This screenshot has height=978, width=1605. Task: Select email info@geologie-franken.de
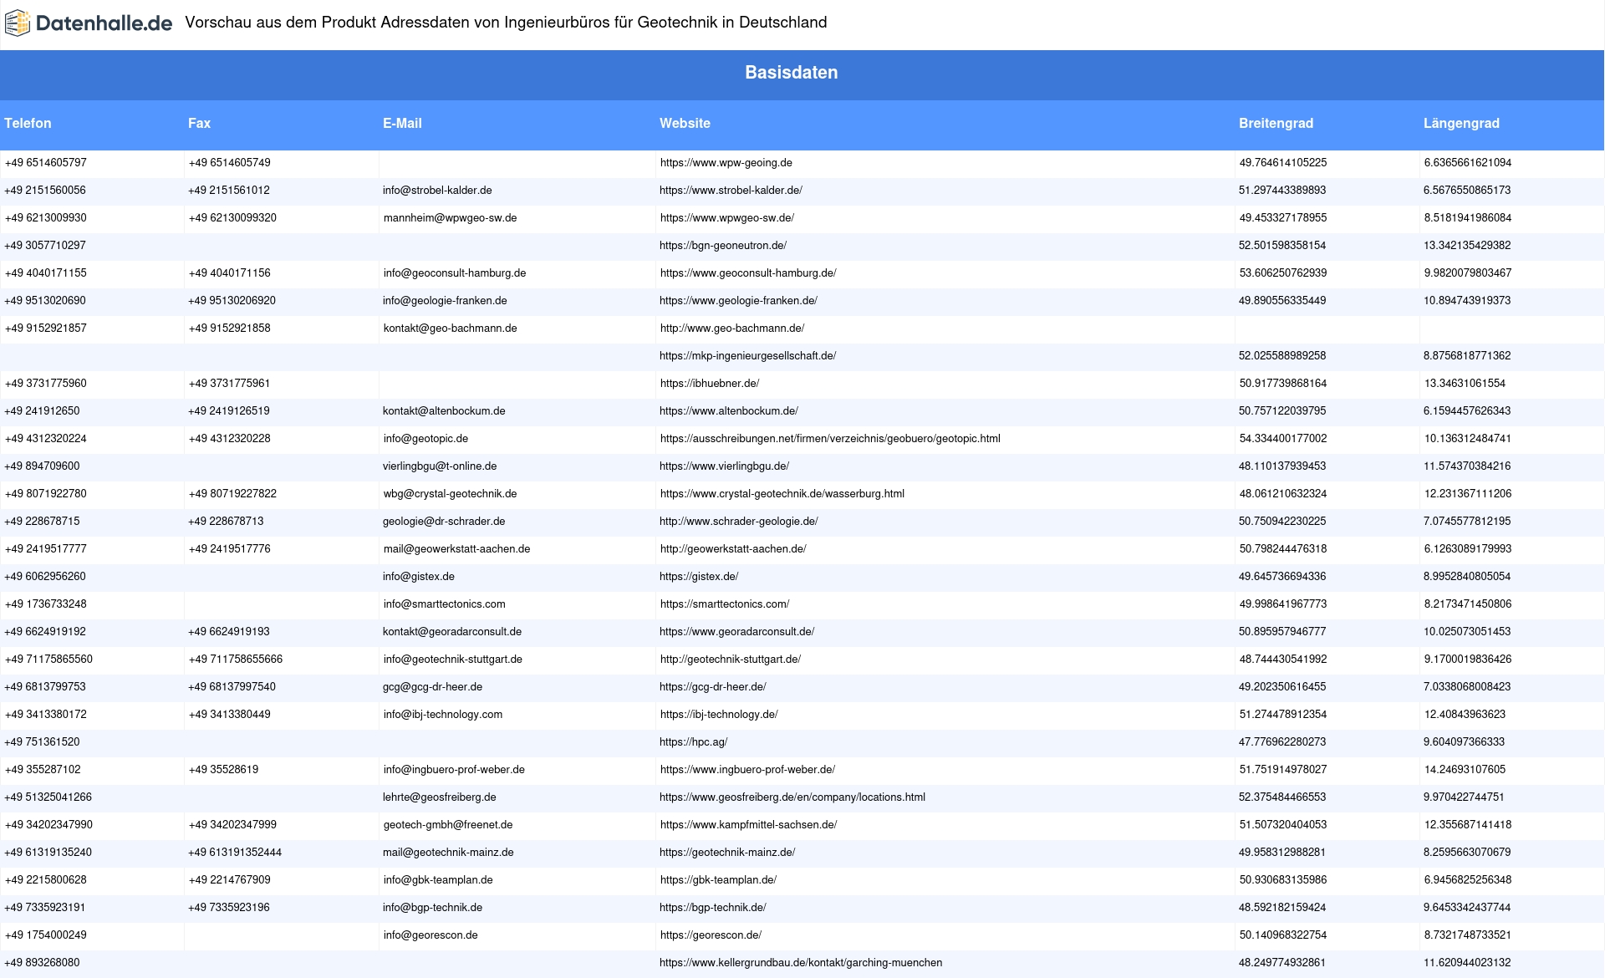click(x=445, y=301)
